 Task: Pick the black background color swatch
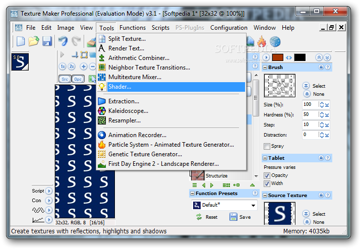pyautogui.click(x=300, y=57)
